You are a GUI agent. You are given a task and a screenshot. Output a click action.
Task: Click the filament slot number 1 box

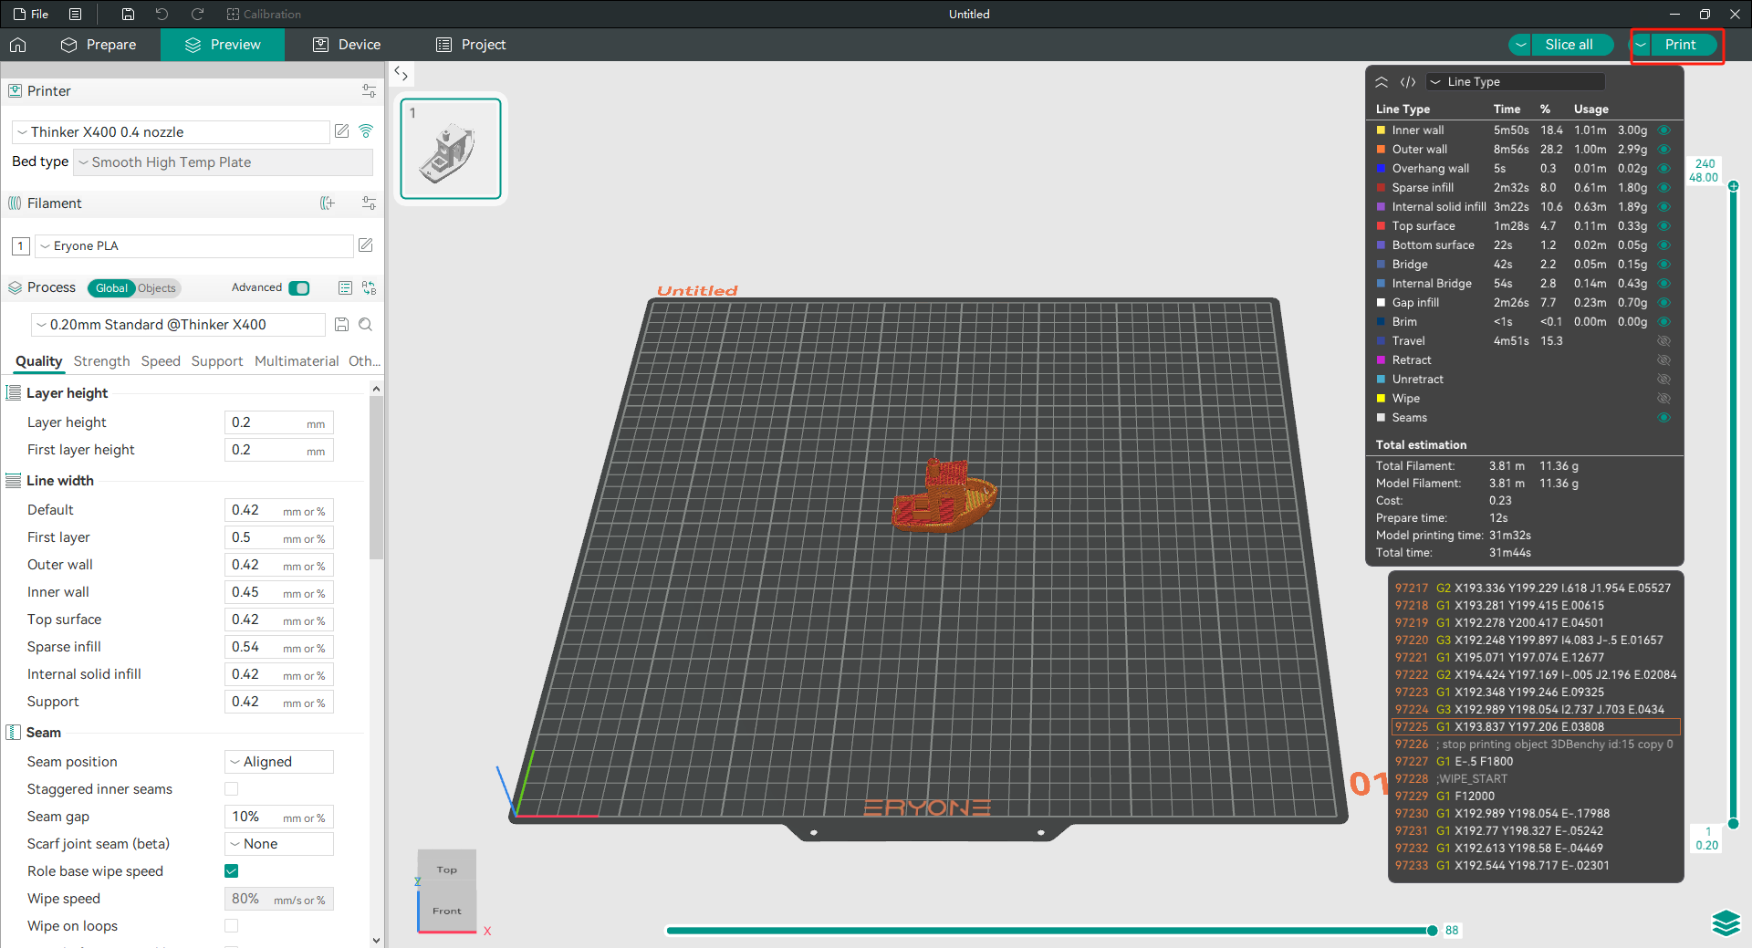[21, 245]
